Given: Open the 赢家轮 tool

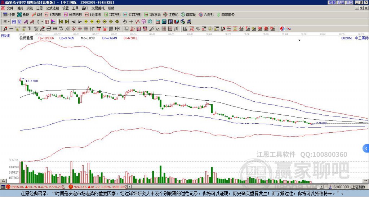Looking at the screenshot, I should pyautogui.click(x=188, y=14).
